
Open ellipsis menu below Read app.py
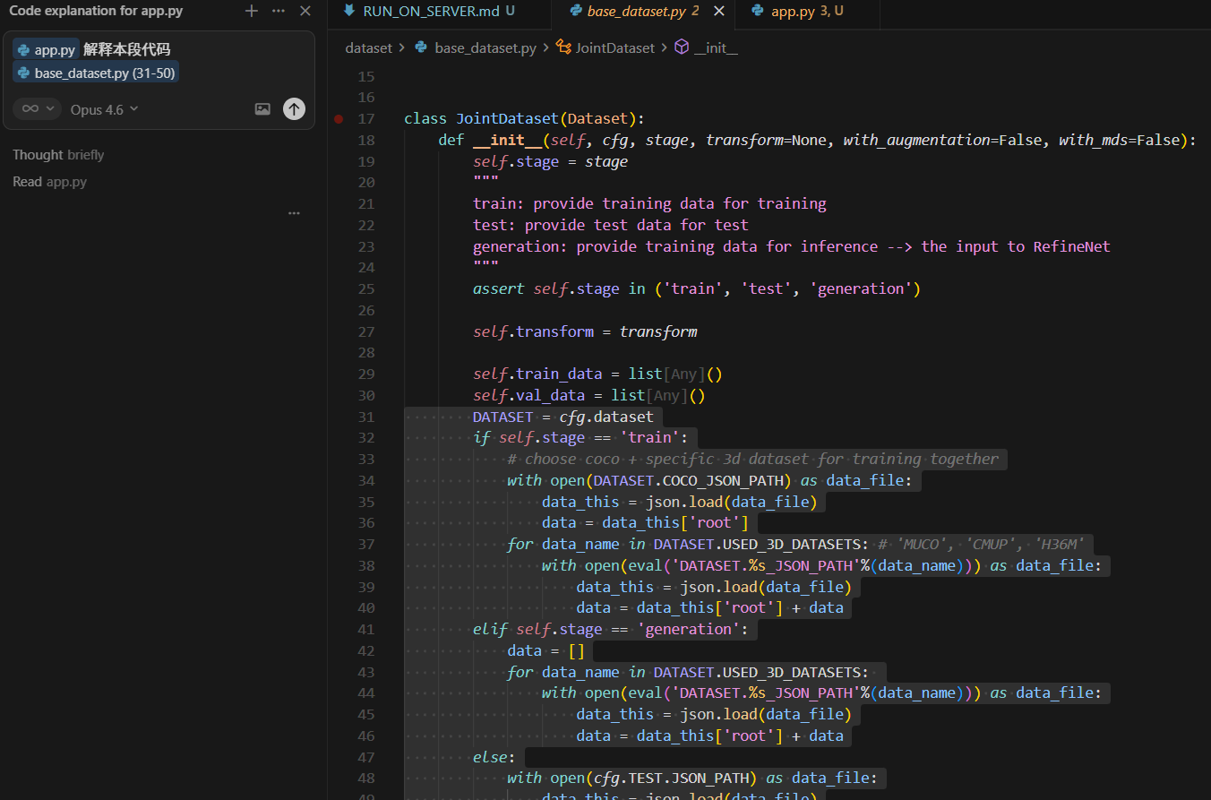[294, 213]
